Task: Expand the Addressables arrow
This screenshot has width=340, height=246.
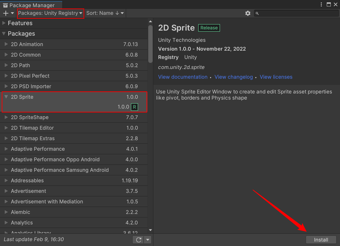Action: point(6,180)
